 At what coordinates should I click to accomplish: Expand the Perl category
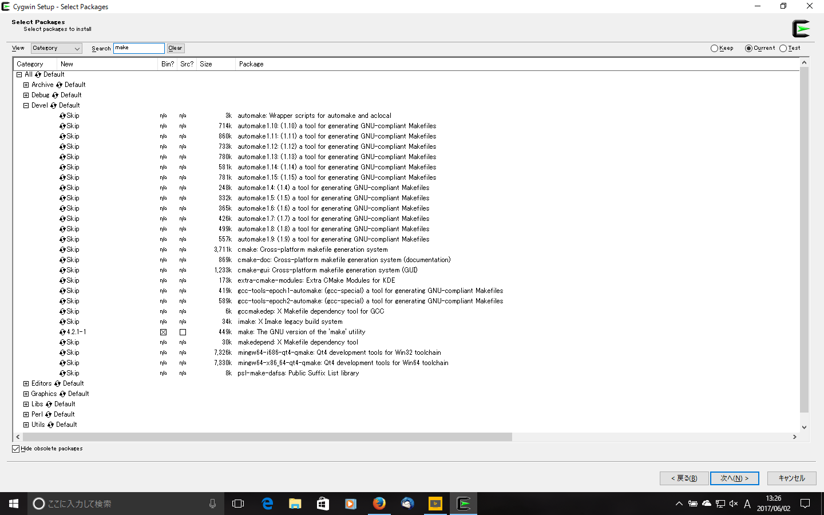point(26,414)
